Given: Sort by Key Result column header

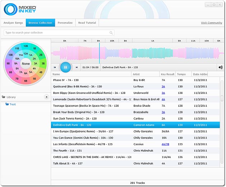Looking at the screenshot, I should pyautogui.click(x=168, y=74).
